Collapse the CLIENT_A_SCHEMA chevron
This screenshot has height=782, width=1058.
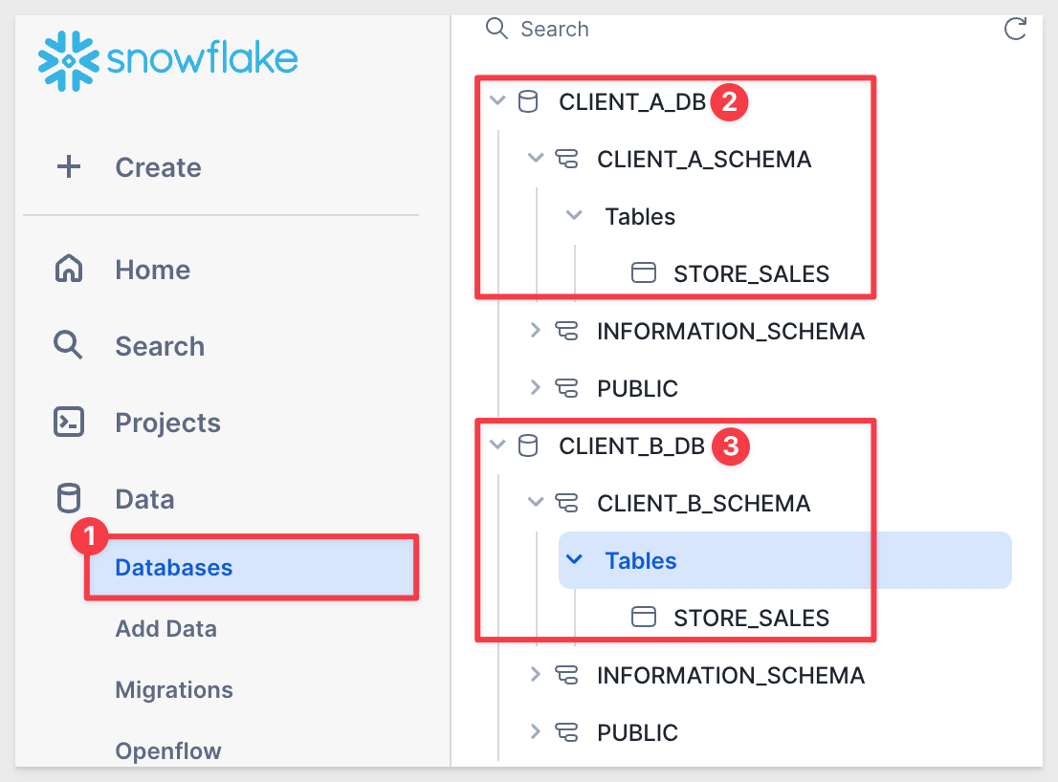tap(536, 159)
